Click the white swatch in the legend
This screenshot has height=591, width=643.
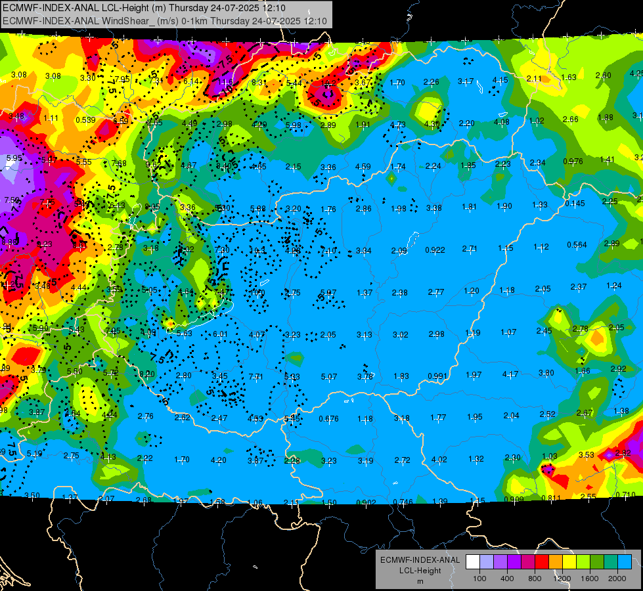click(473, 562)
